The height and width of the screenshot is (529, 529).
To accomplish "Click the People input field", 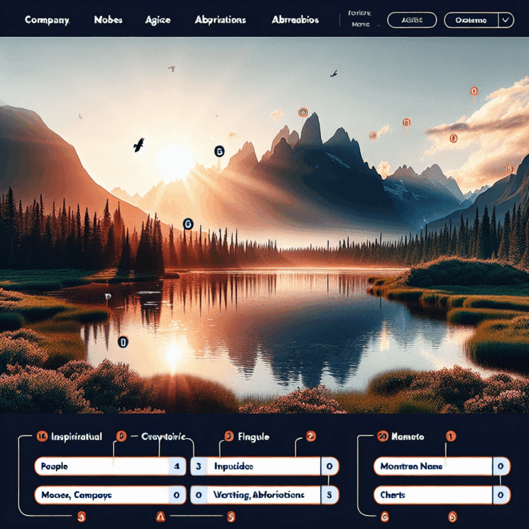I will point(101,466).
